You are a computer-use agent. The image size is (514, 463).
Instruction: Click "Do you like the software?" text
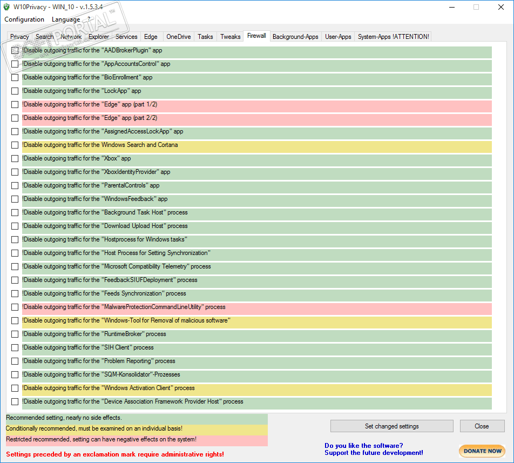363,446
